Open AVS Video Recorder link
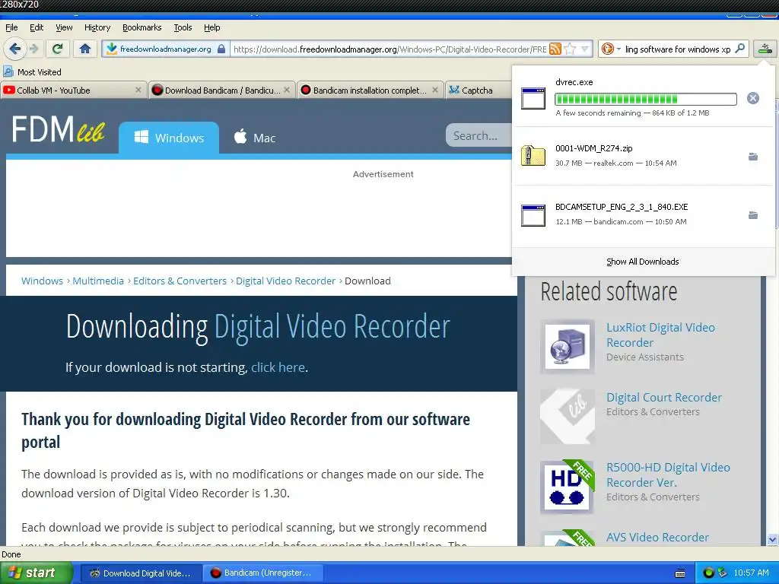 tap(657, 538)
